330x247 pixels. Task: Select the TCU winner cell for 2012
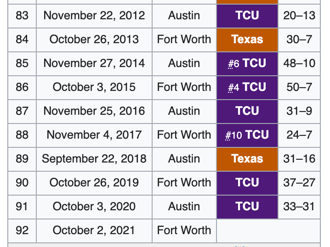[247, 16]
